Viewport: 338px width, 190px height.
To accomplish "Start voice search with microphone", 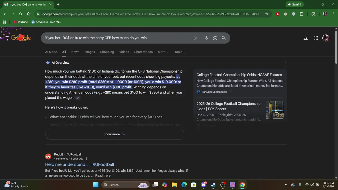I will point(206,38).
